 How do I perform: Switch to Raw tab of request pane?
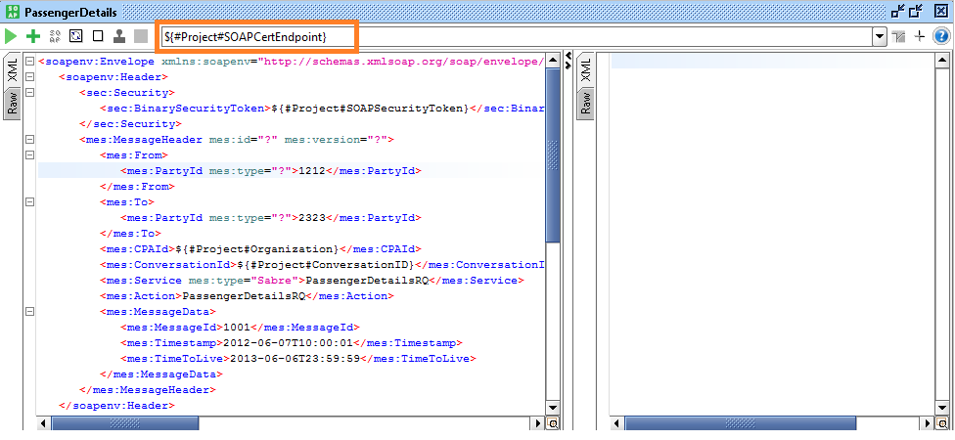(x=12, y=104)
